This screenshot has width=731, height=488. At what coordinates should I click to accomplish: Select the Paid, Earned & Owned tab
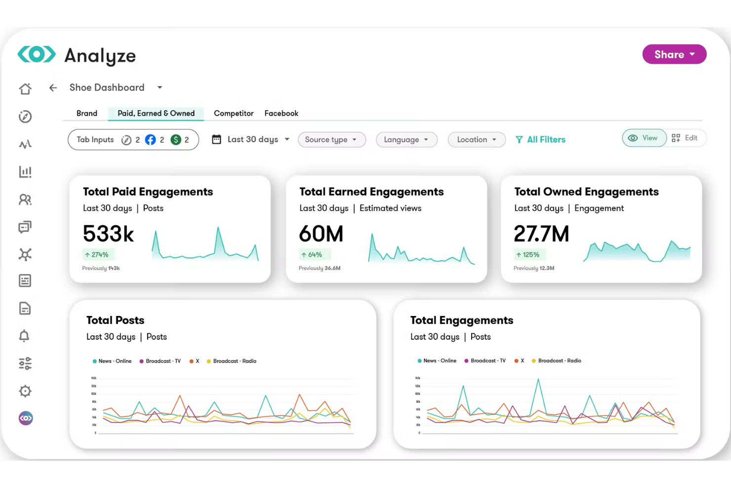coord(156,113)
